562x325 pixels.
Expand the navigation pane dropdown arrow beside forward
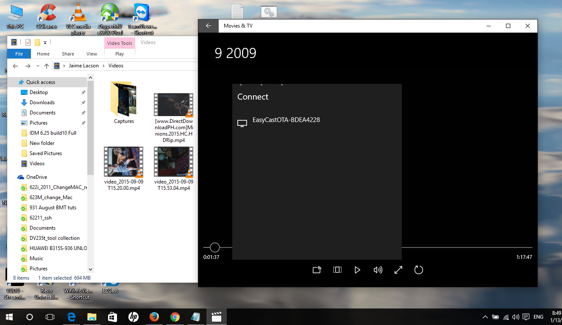click(x=37, y=66)
